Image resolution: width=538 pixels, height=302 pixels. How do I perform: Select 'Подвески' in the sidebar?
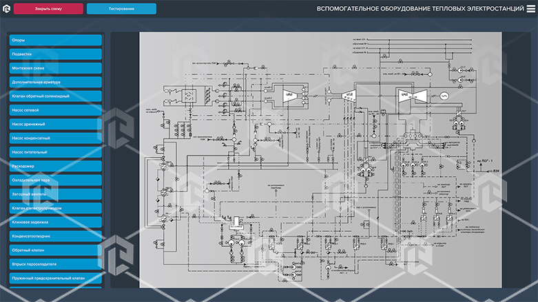[56, 54]
